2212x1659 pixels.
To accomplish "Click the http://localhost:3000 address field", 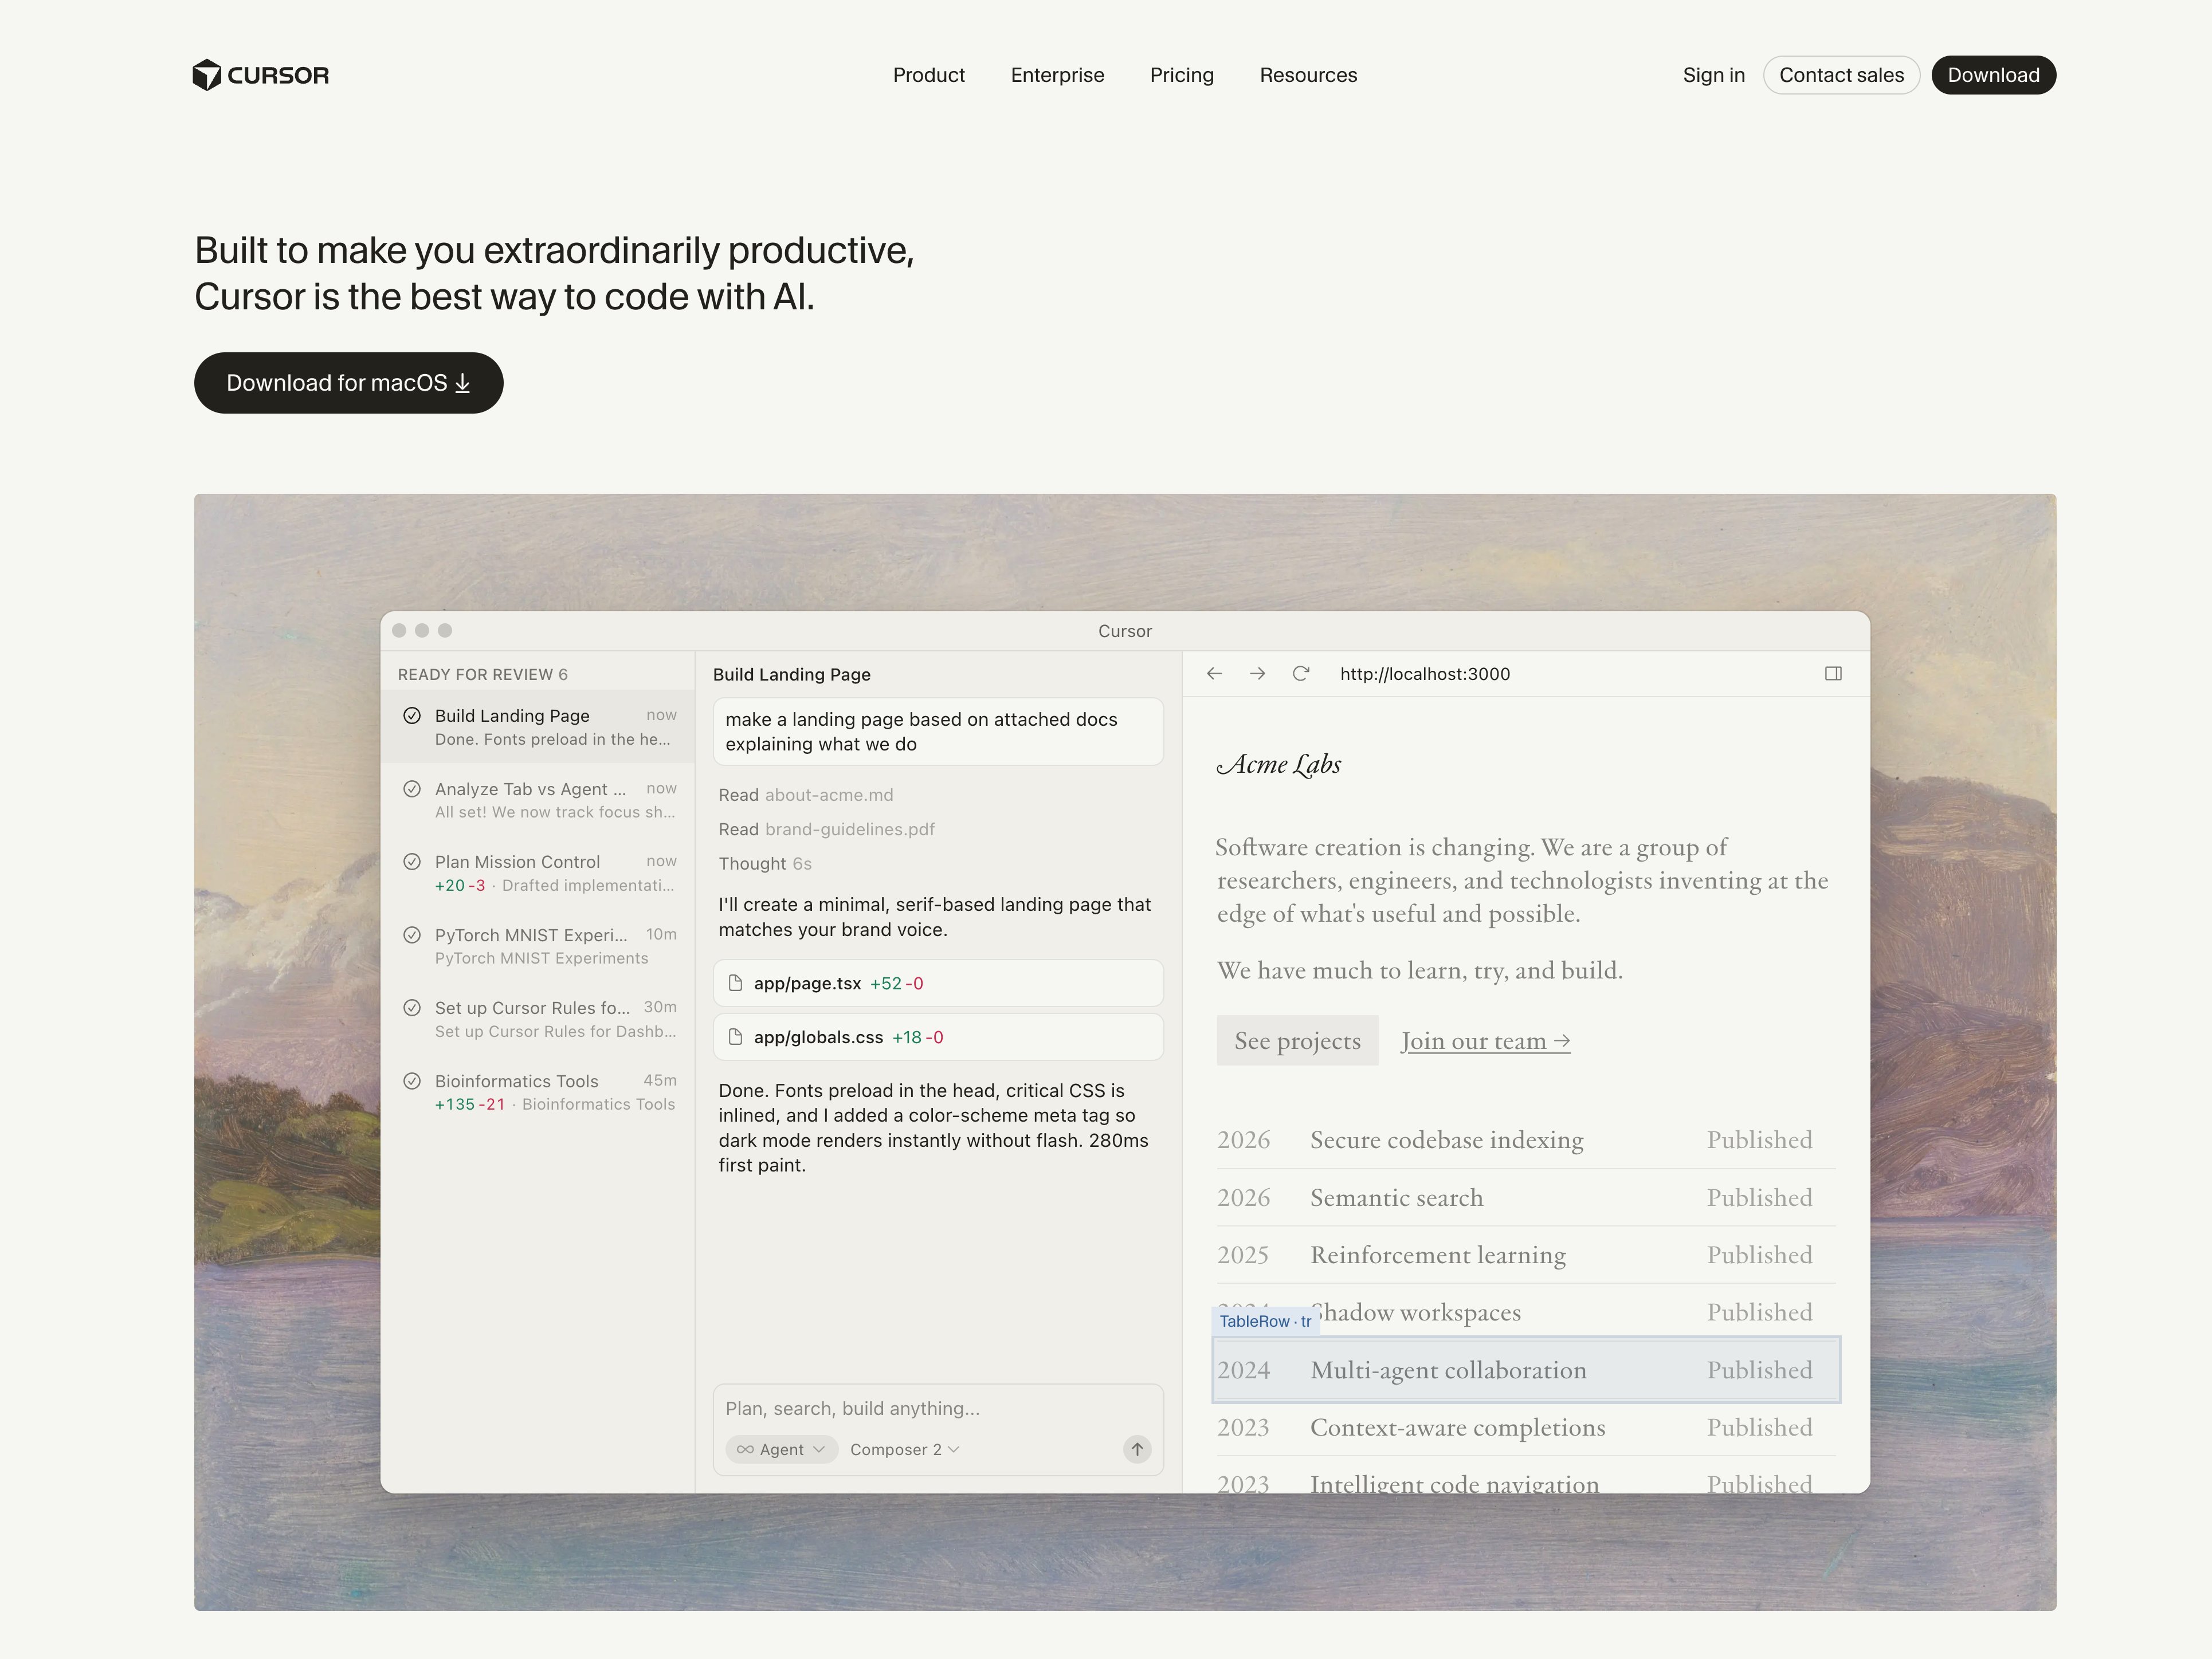I will coord(1424,674).
